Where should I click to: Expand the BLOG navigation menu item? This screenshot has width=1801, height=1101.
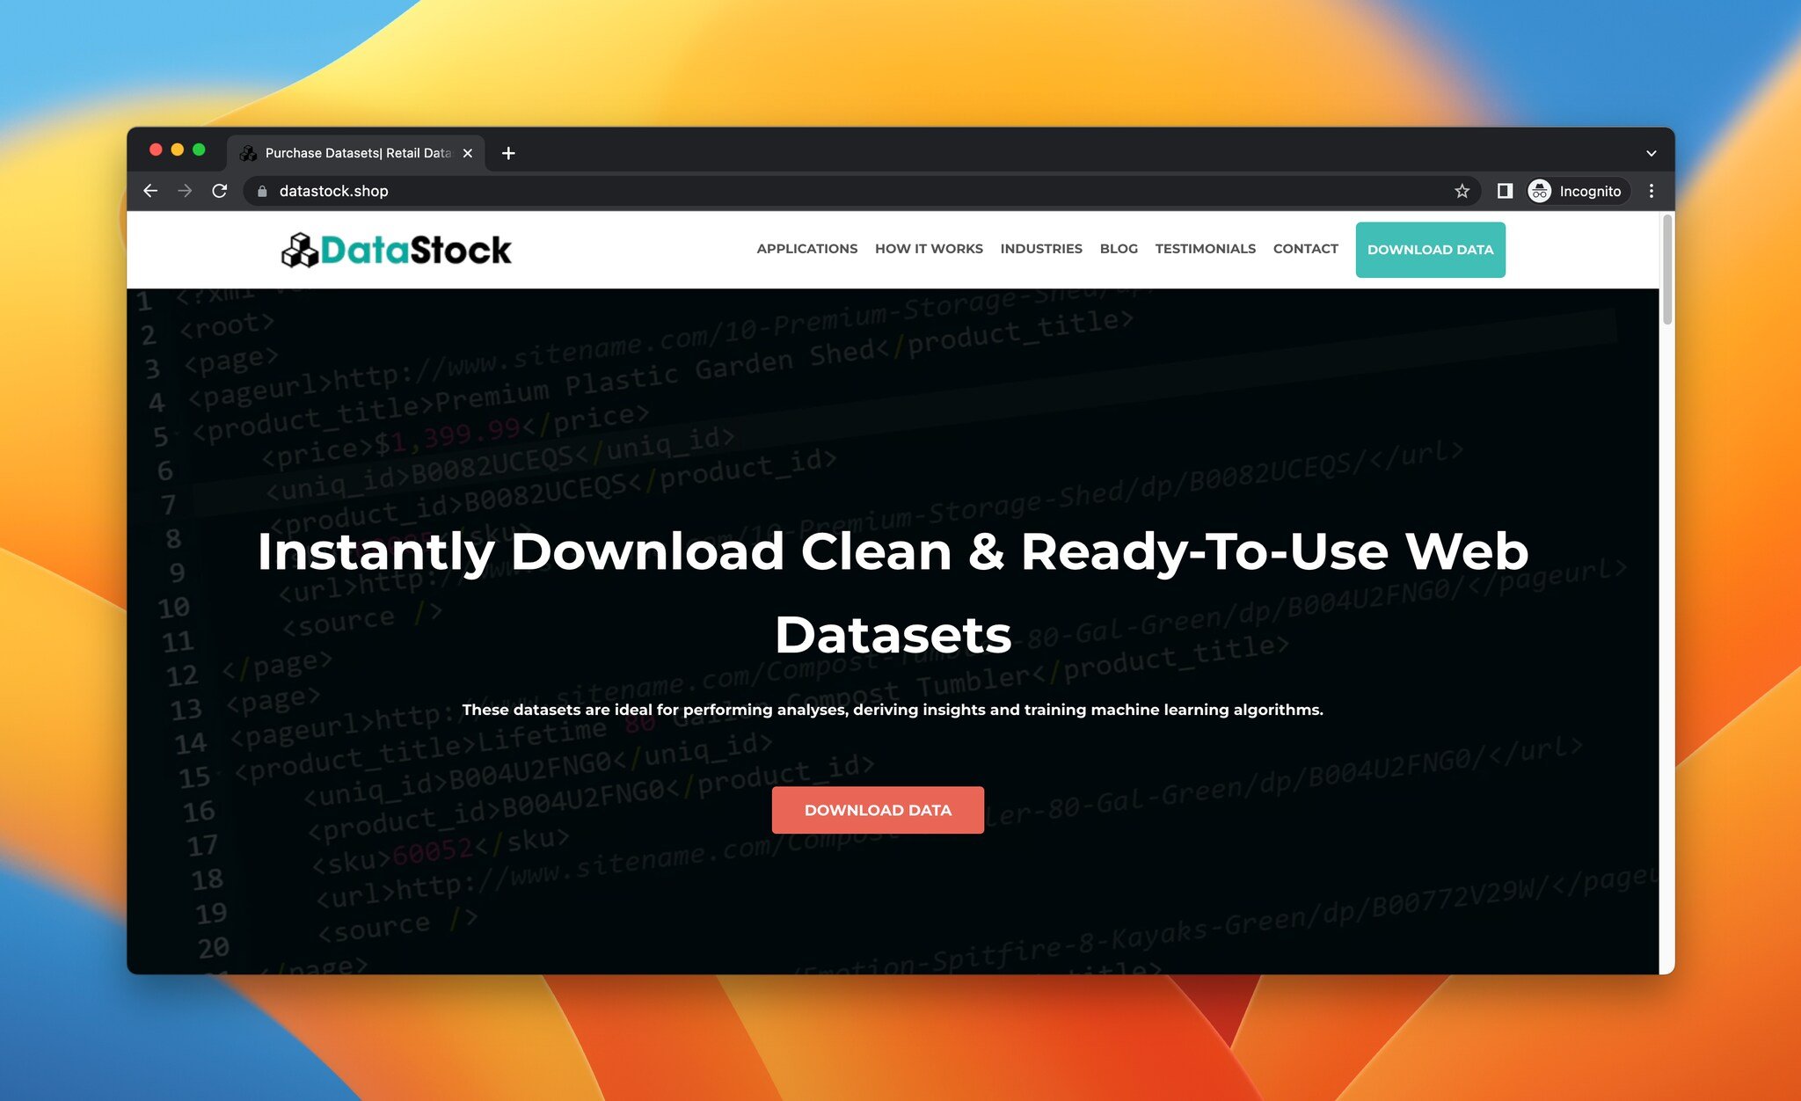click(1118, 250)
